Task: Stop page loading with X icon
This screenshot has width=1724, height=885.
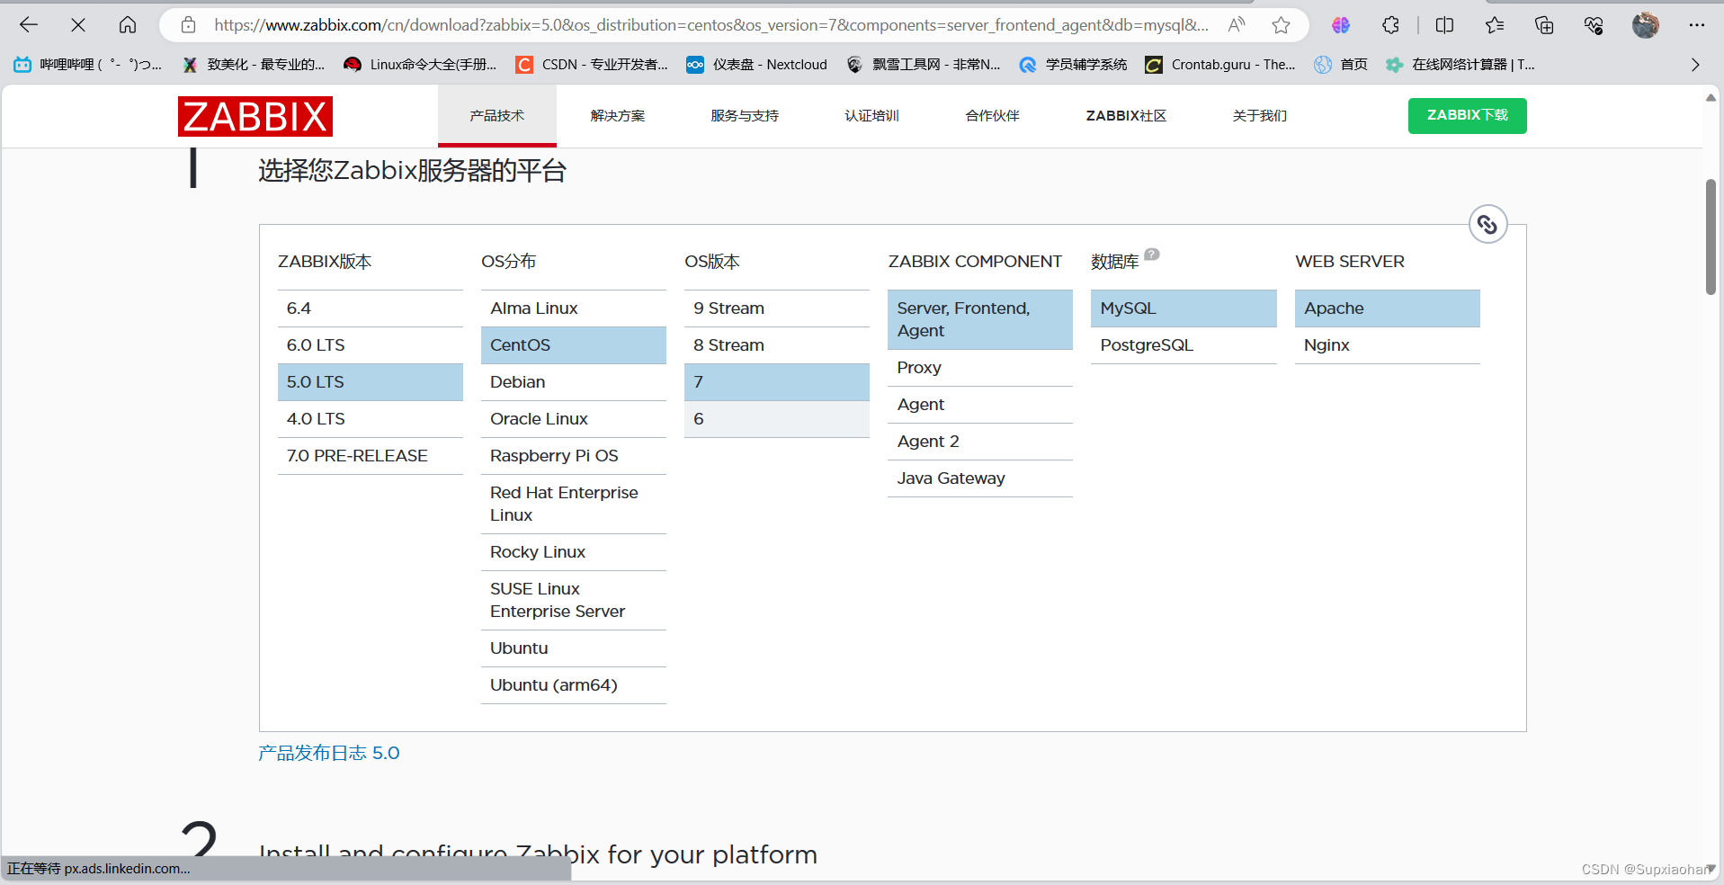Action: coord(78,25)
